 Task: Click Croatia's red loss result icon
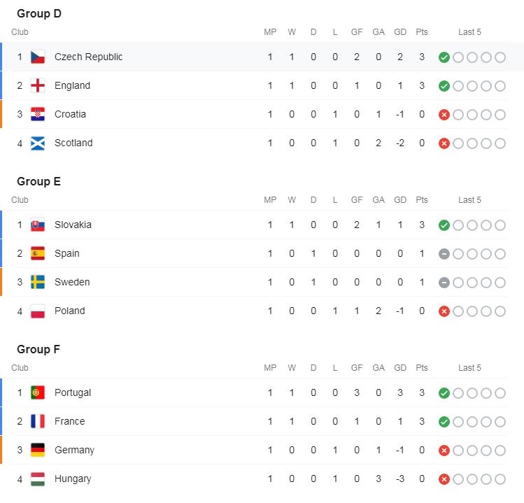(444, 115)
